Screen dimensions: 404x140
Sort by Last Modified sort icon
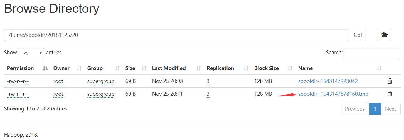[199, 68]
